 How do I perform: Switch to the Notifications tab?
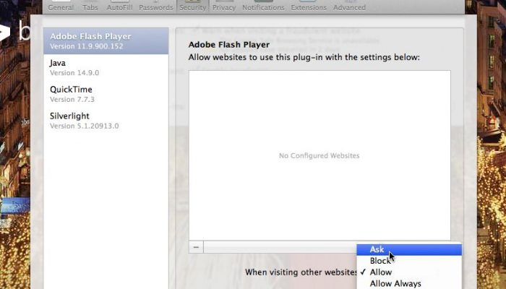tap(263, 7)
